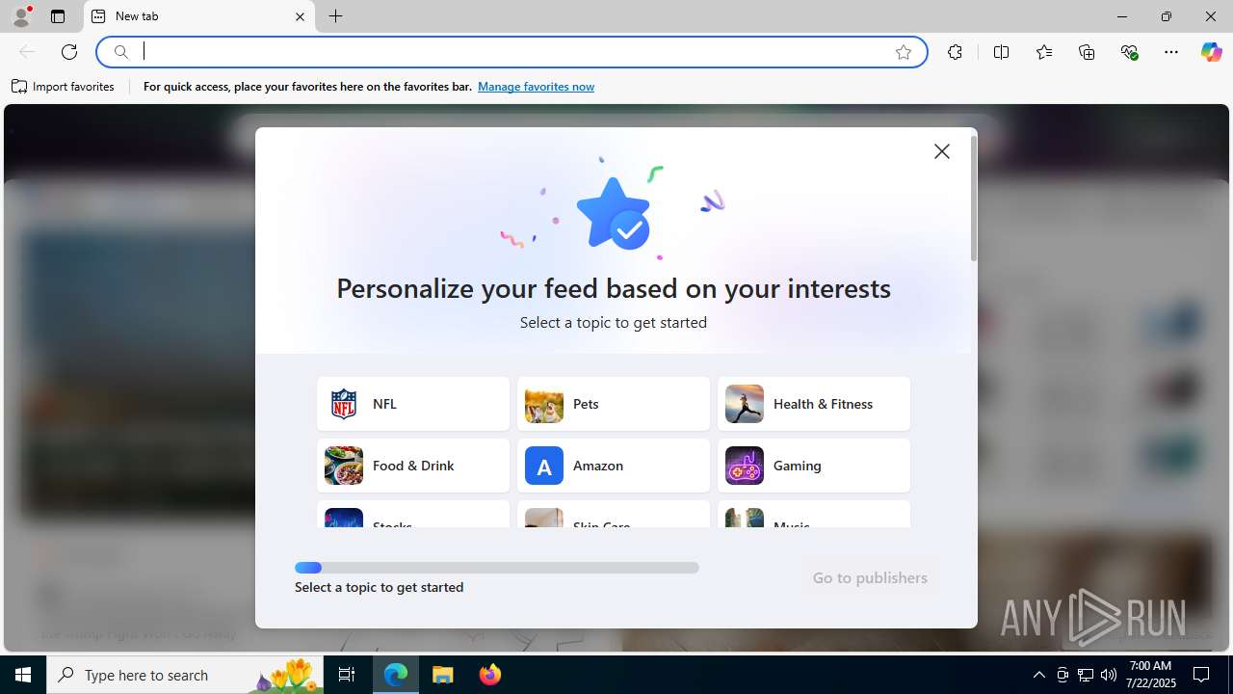
Task: Click the taskbar search box
Action: coord(187,675)
